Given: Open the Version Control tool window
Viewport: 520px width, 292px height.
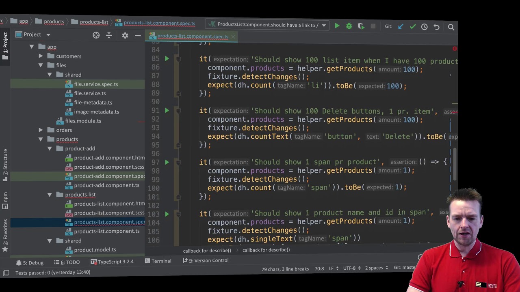Looking at the screenshot, I should [205, 260].
